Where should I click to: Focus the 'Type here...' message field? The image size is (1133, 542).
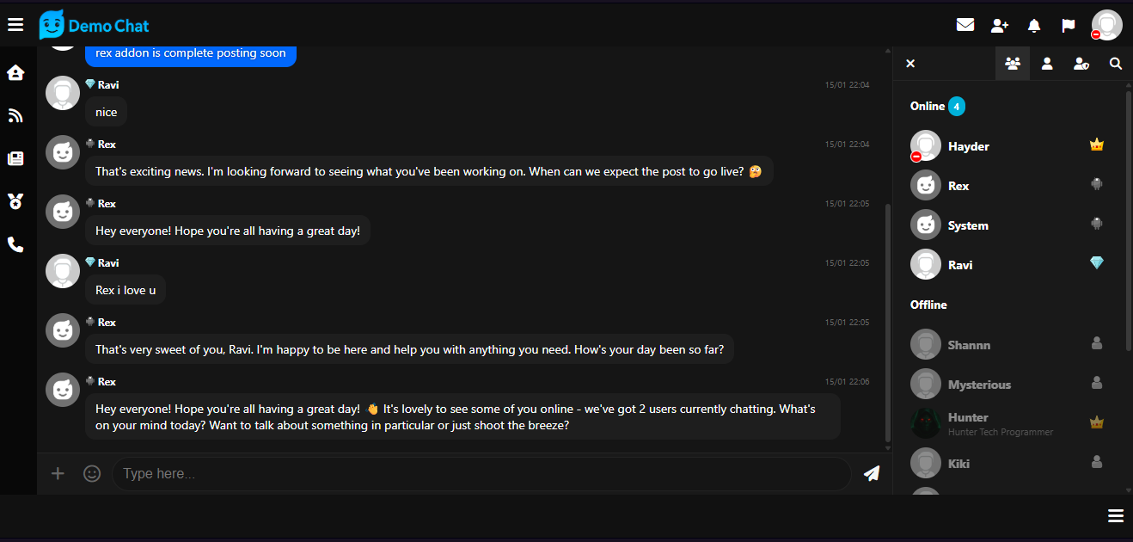tap(481, 474)
